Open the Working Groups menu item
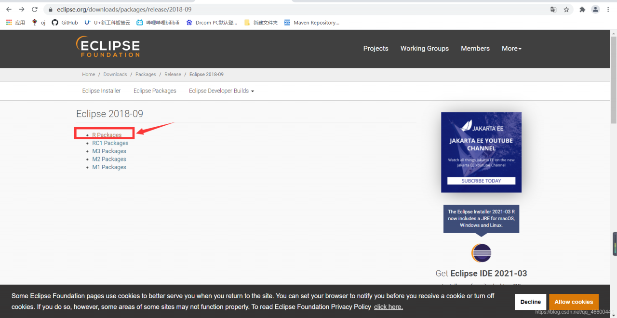 click(425, 49)
